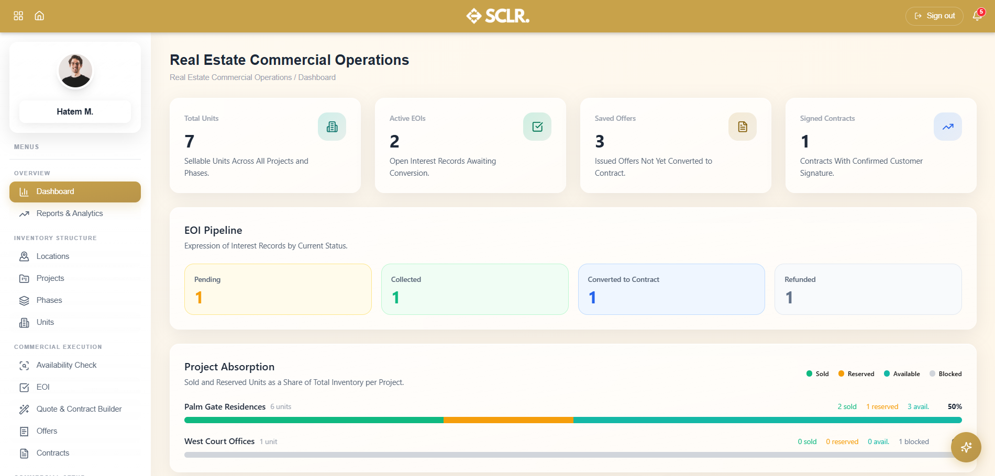Click the Sold legend green dot

(810, 373)
